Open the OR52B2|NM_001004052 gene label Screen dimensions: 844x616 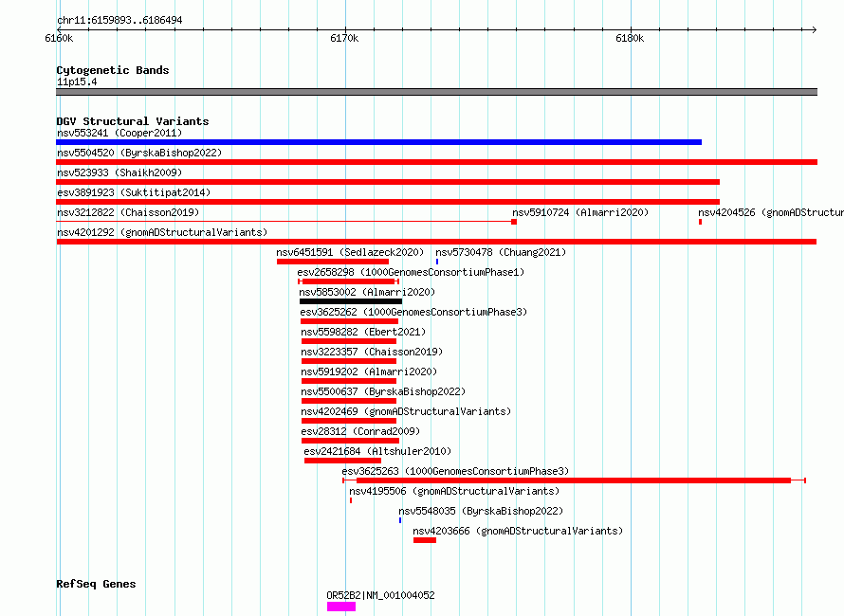click(380, 595)
